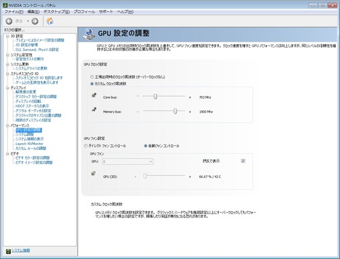Open the ファイル menu
This screenshot has height=259, width=340.
14,12
